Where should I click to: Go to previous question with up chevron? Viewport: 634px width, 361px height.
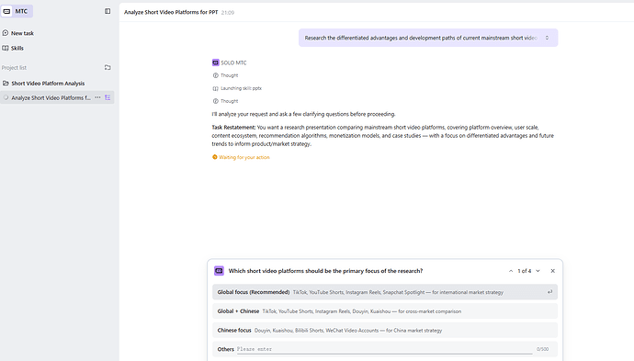tap(511, 271)
